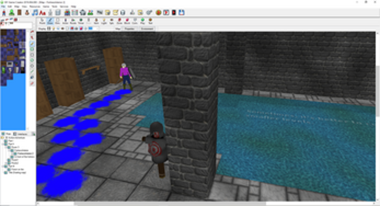Open the Tools menu

(55, 7)
